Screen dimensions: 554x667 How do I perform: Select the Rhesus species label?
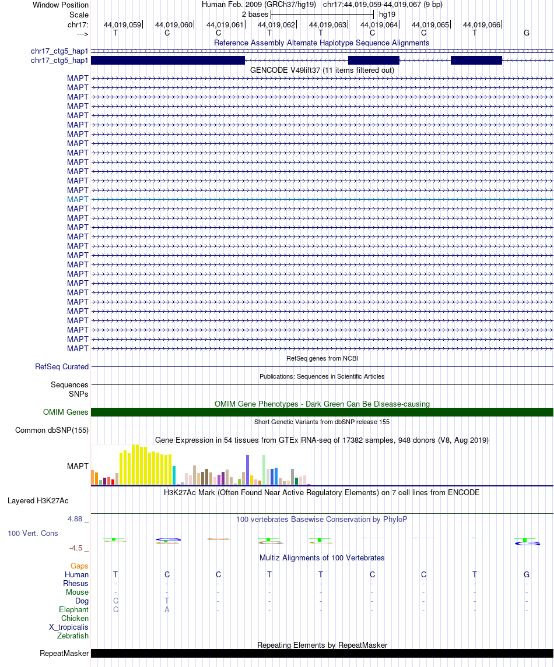76,584
